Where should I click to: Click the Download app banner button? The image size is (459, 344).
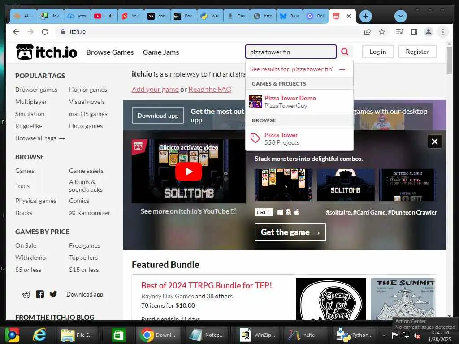[x=158, y=116]
